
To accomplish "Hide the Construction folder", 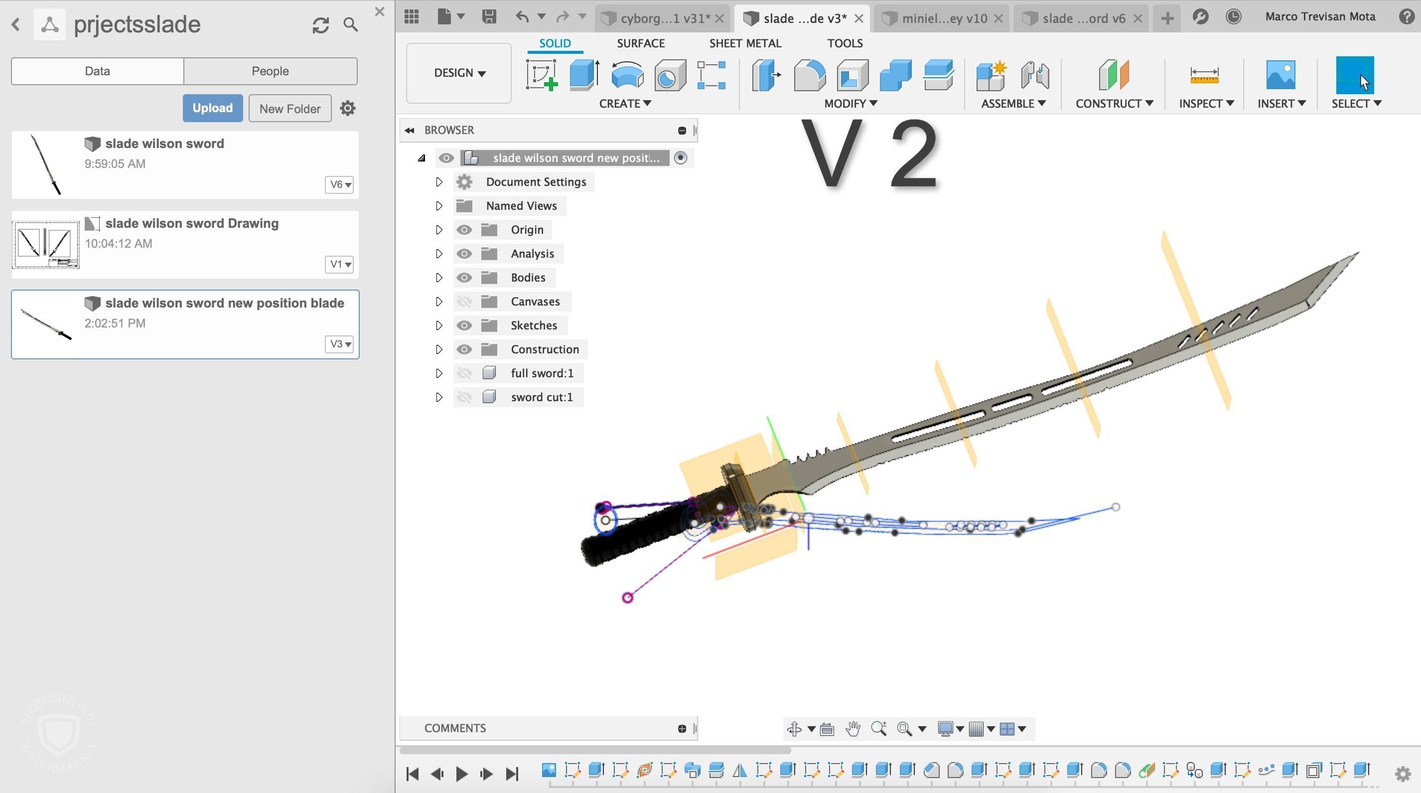I will click(x=464, y=349).
